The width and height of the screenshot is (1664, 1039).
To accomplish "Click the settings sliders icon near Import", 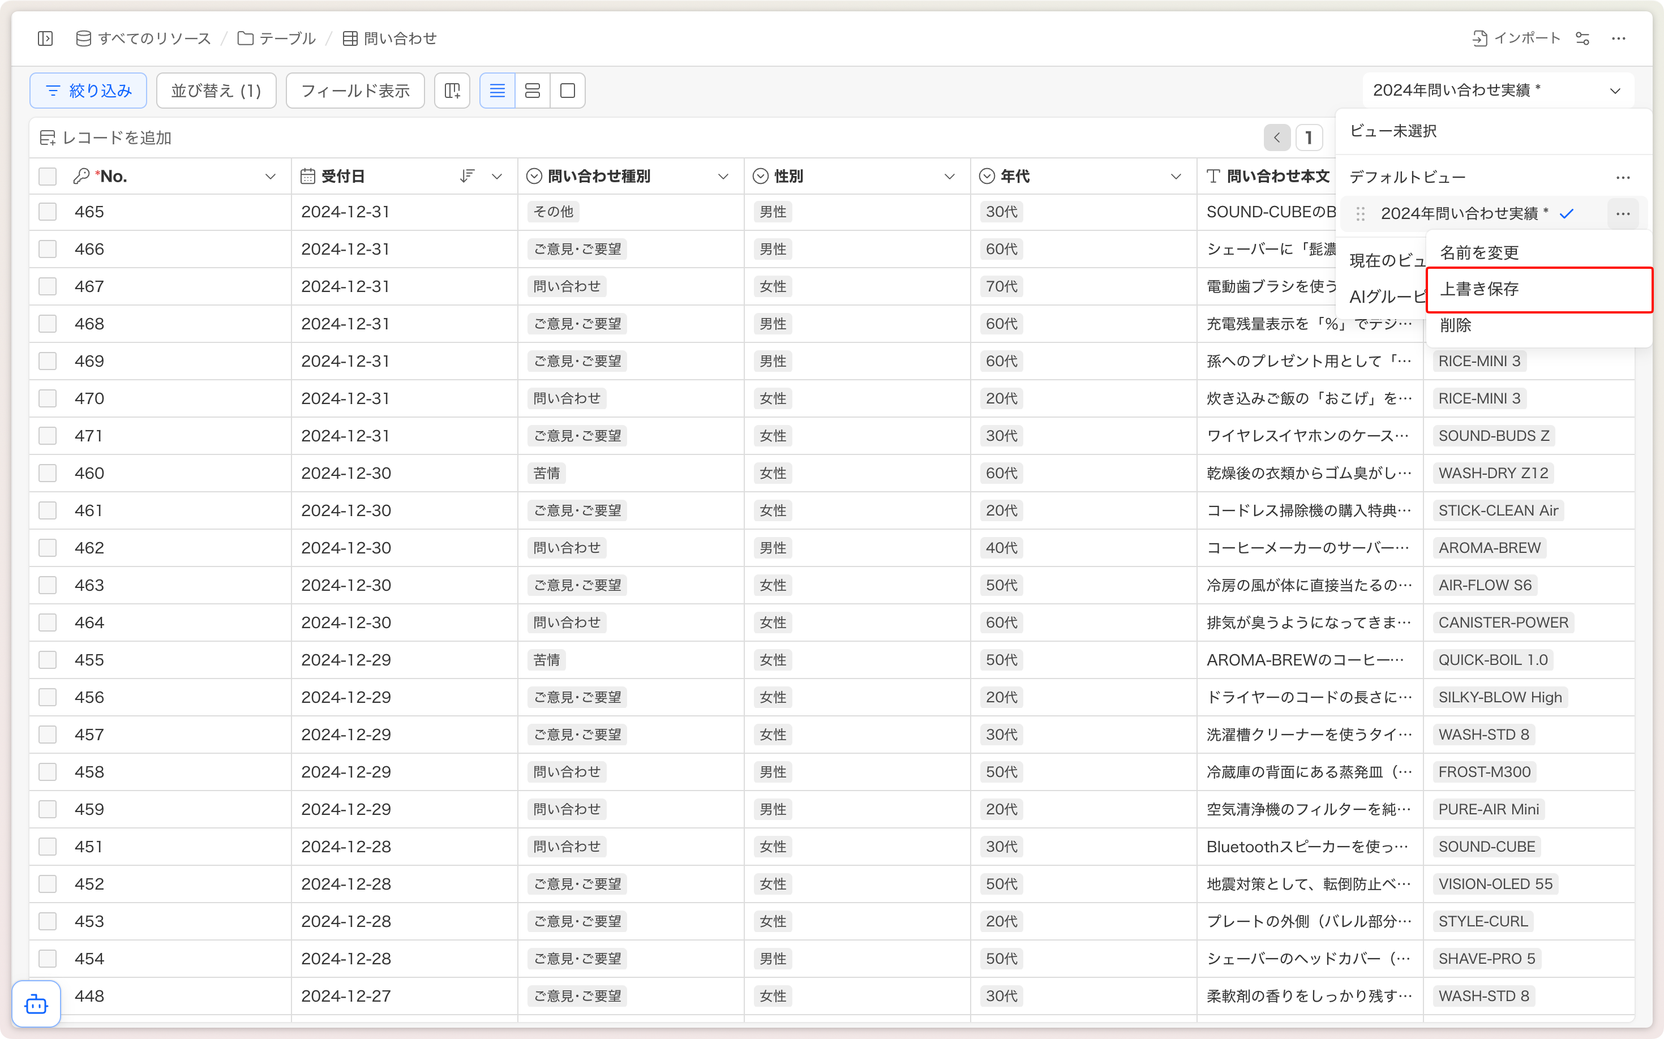I will click(x=1582, y=38).
